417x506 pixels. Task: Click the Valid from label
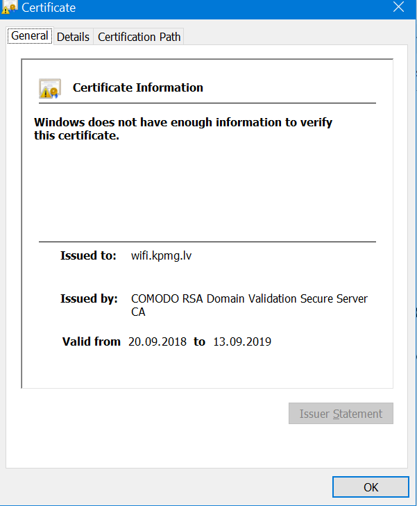(x=92, y=341)
